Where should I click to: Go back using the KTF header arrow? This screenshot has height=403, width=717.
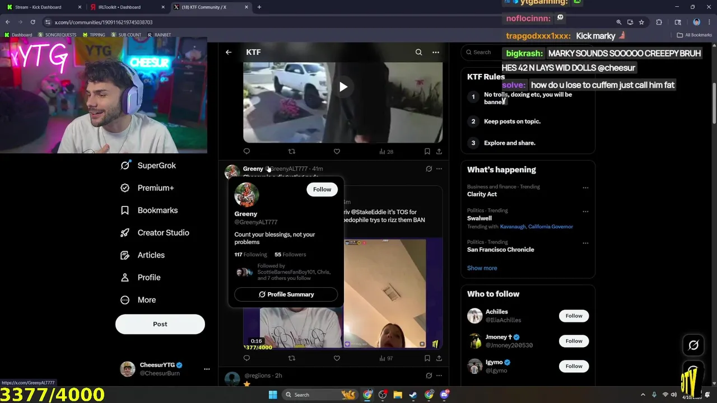point(229,52)
